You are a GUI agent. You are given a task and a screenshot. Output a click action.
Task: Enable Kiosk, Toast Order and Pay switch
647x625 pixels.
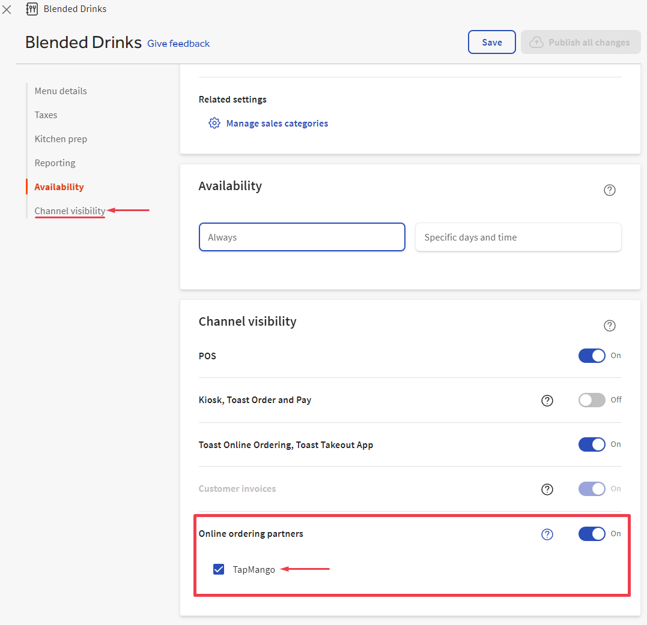coord(591,399)
